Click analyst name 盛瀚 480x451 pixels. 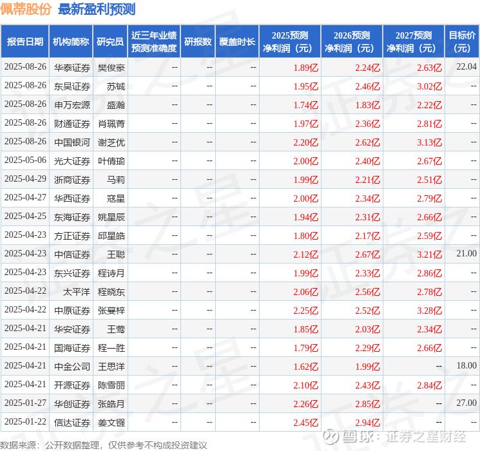[x=116, y=105]
